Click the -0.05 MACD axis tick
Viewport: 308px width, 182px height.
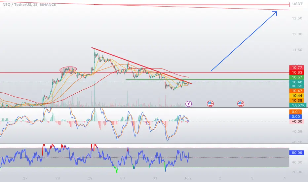(297, 131)
